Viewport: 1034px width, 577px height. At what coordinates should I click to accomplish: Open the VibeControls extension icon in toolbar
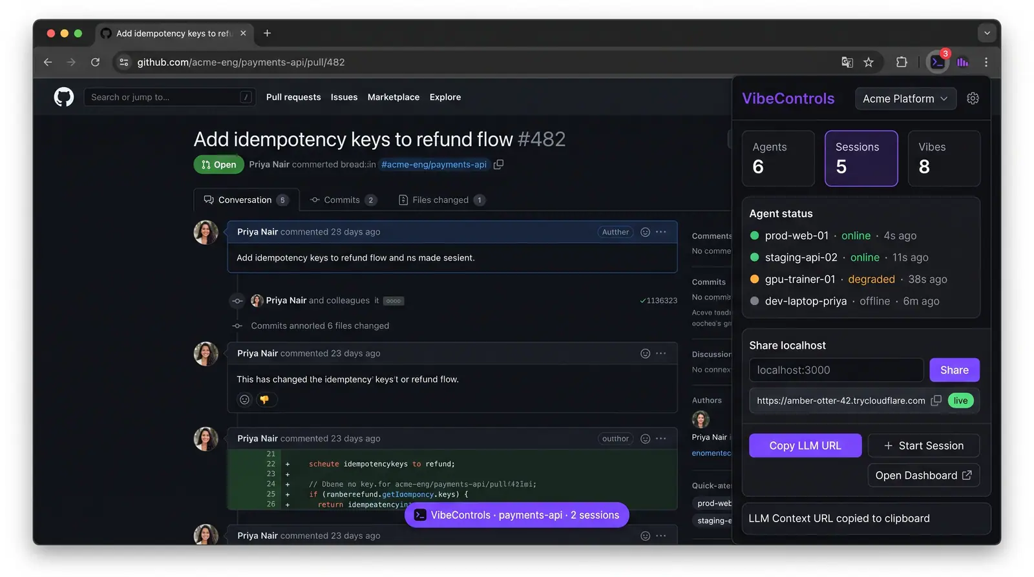pyautogui.click(x=937, y=62)
